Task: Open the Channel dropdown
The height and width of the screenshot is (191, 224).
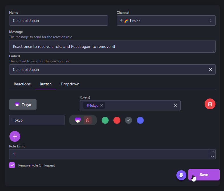Action: coord(166,21)
